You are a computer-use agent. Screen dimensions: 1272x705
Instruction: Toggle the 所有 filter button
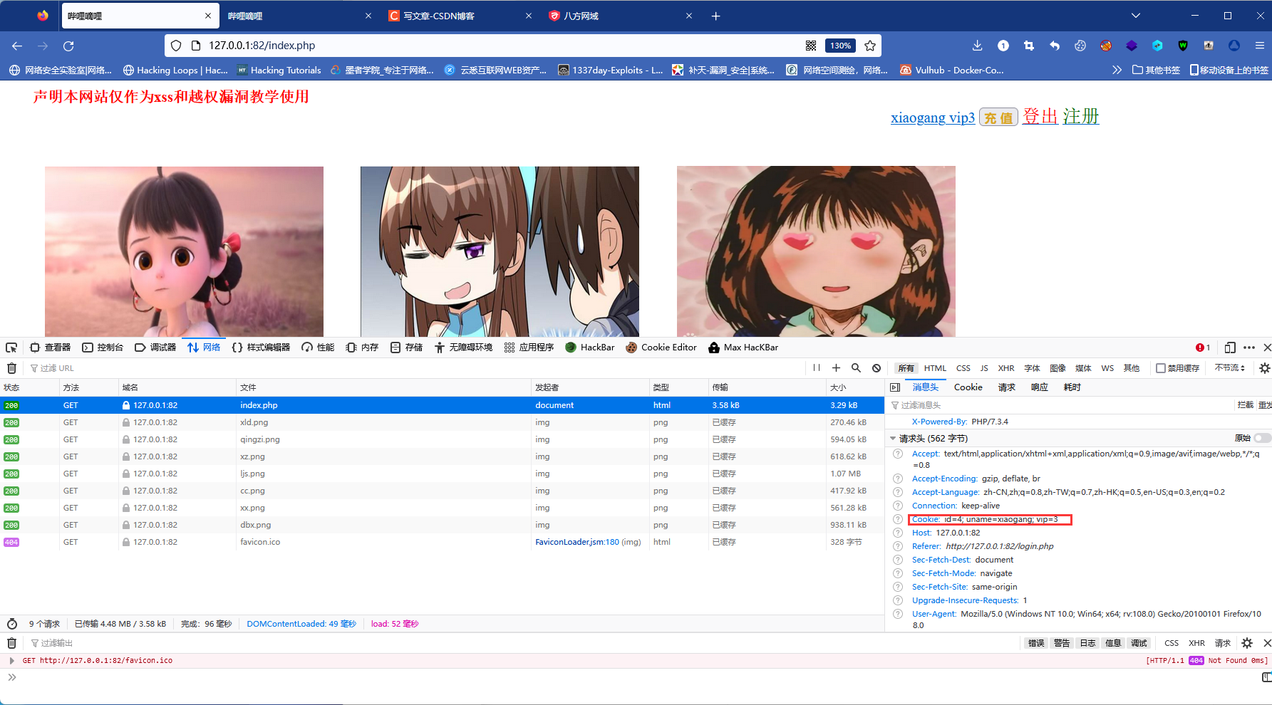click(906, 368)
